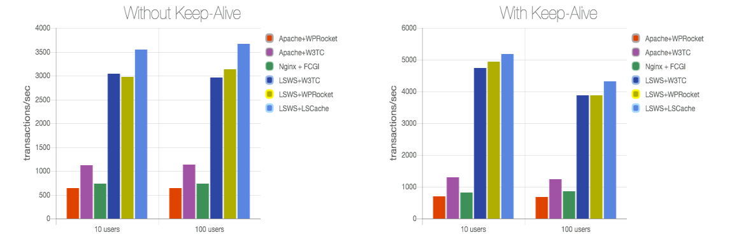Click '10 users' axis label in With Keep-Alive chart

point(474,229)
